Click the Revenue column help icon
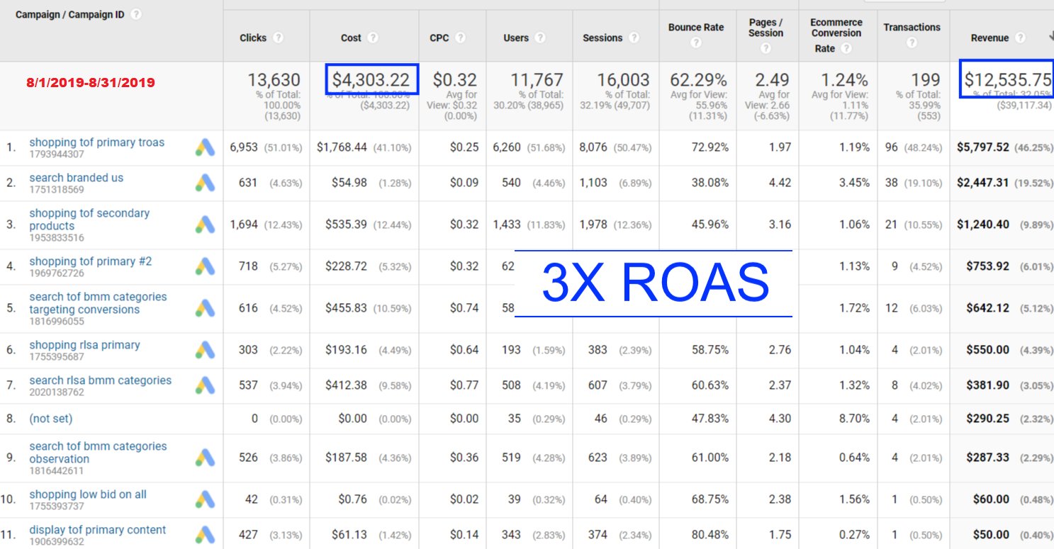1054x549 pixels. pyautogui.click(x=1020, y=38)
